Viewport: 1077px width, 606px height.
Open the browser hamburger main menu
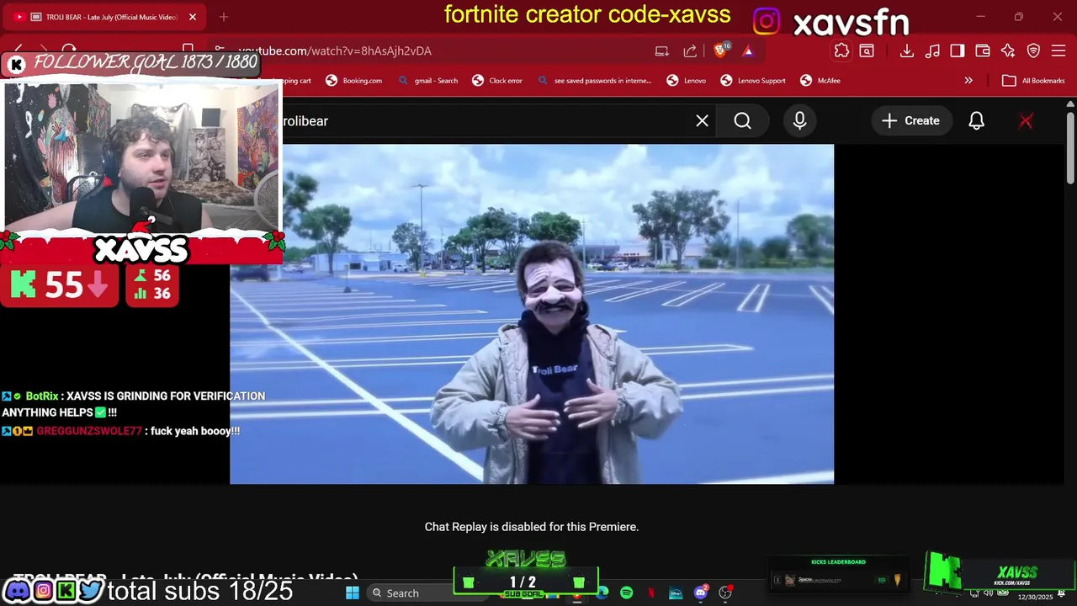pos(1058,50)
